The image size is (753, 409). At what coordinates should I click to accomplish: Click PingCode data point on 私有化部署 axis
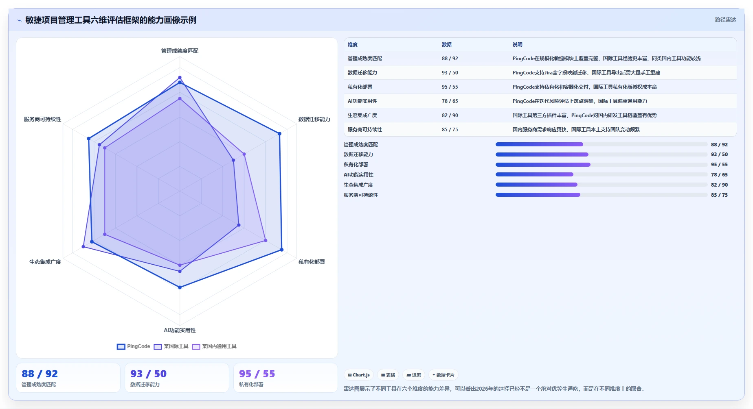281,250
